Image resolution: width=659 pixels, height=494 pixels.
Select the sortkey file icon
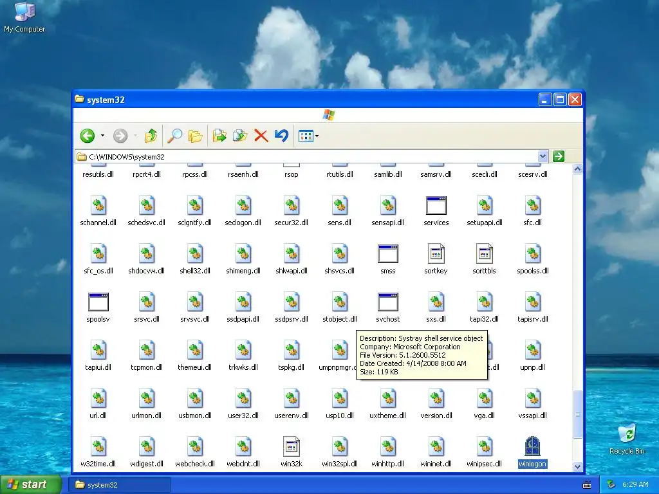(x=436, y=253)
